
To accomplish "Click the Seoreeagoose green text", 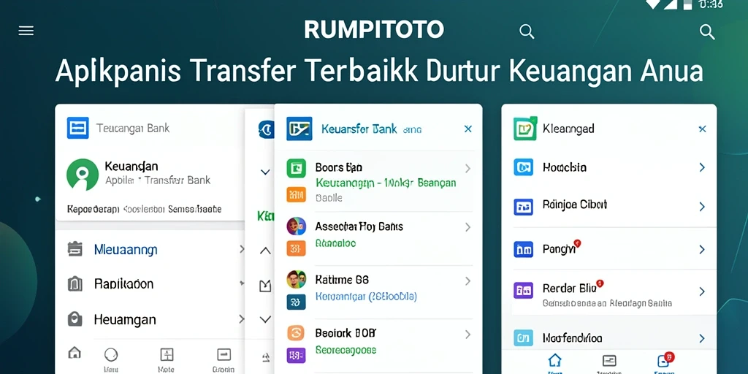I will click(346, 350).
